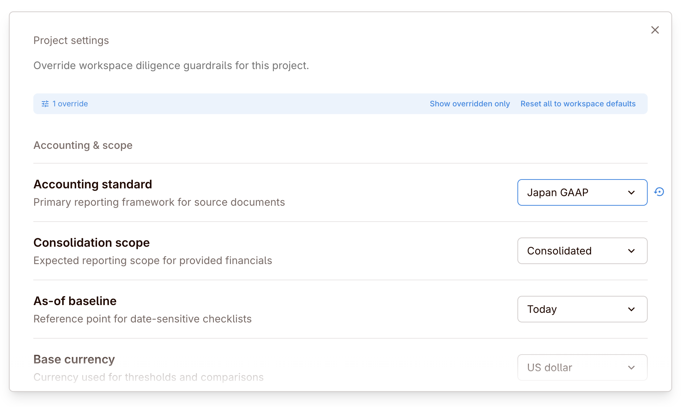Click the Accounting standard setting title
Viewport: 681px width, 407px height.
point(93,184)
